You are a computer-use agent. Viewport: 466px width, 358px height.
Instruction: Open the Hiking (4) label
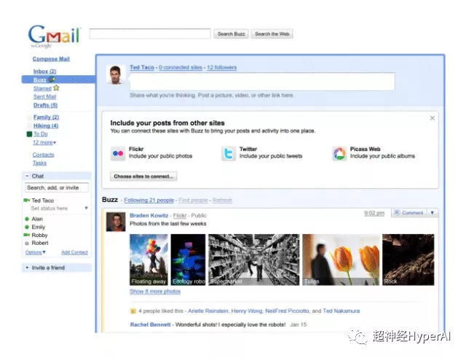tap(46, 125)
